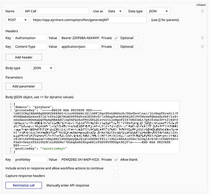The image size is (210, 194).
Task: Delete the API Call using top trash icon
Action: click(x=202, y=11)
